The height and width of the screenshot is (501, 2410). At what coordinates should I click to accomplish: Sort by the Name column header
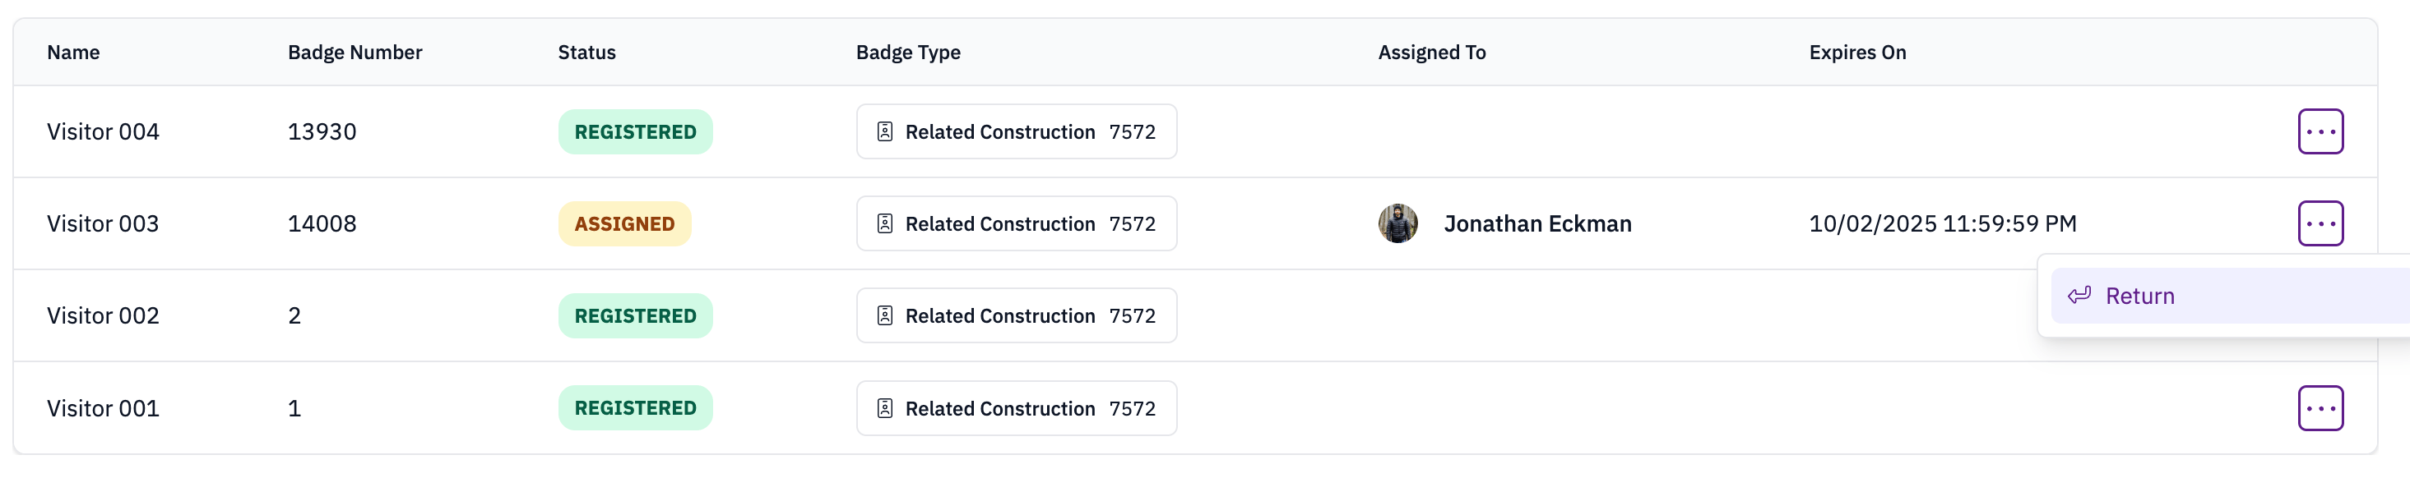[73, 53]
